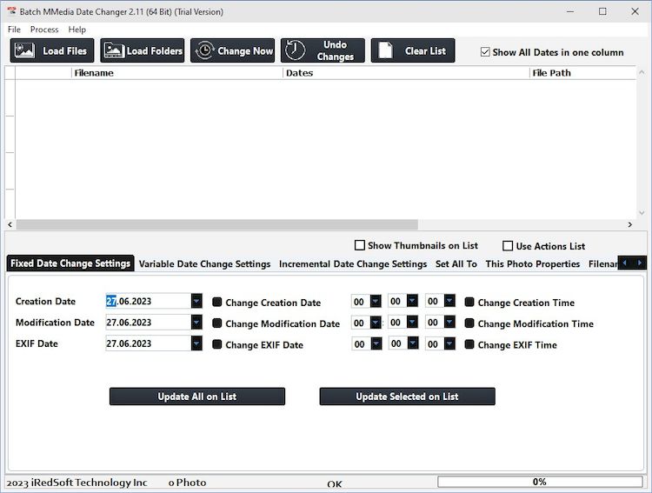Open Modification Time seconds dropdown
The image size is (652, 493).
click(x=449, y=322)
